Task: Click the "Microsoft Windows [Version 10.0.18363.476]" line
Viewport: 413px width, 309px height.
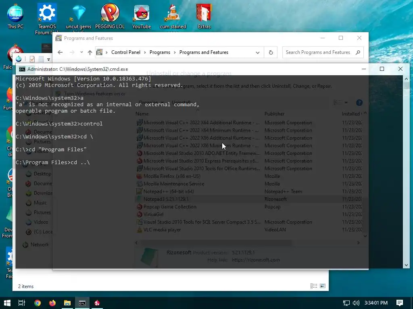Action: pos(83,78)
